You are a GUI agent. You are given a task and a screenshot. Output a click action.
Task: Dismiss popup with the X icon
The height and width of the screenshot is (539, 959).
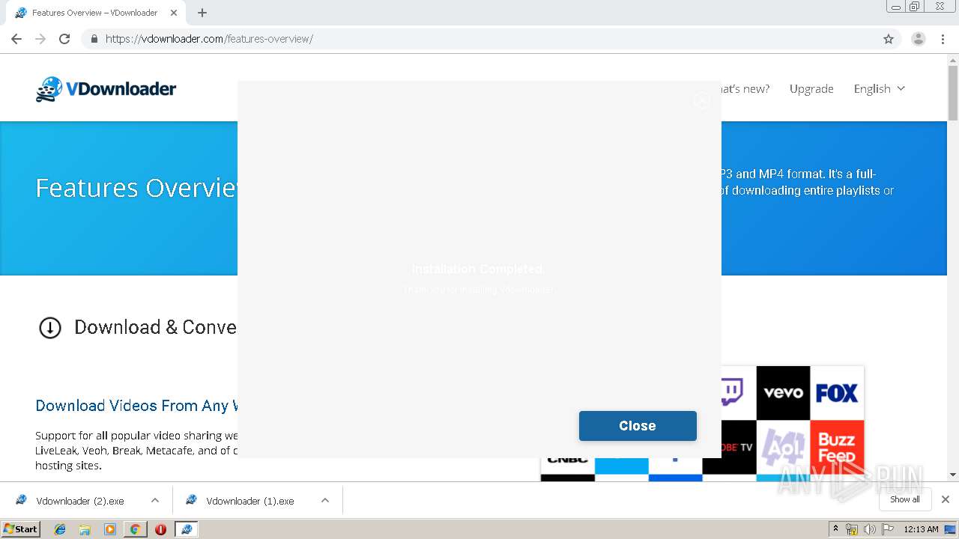pos(701,100)
